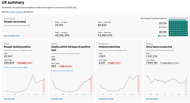Click daily deaths value 156
The width and height of the screenshot is (190, 103).
[53, 60]
